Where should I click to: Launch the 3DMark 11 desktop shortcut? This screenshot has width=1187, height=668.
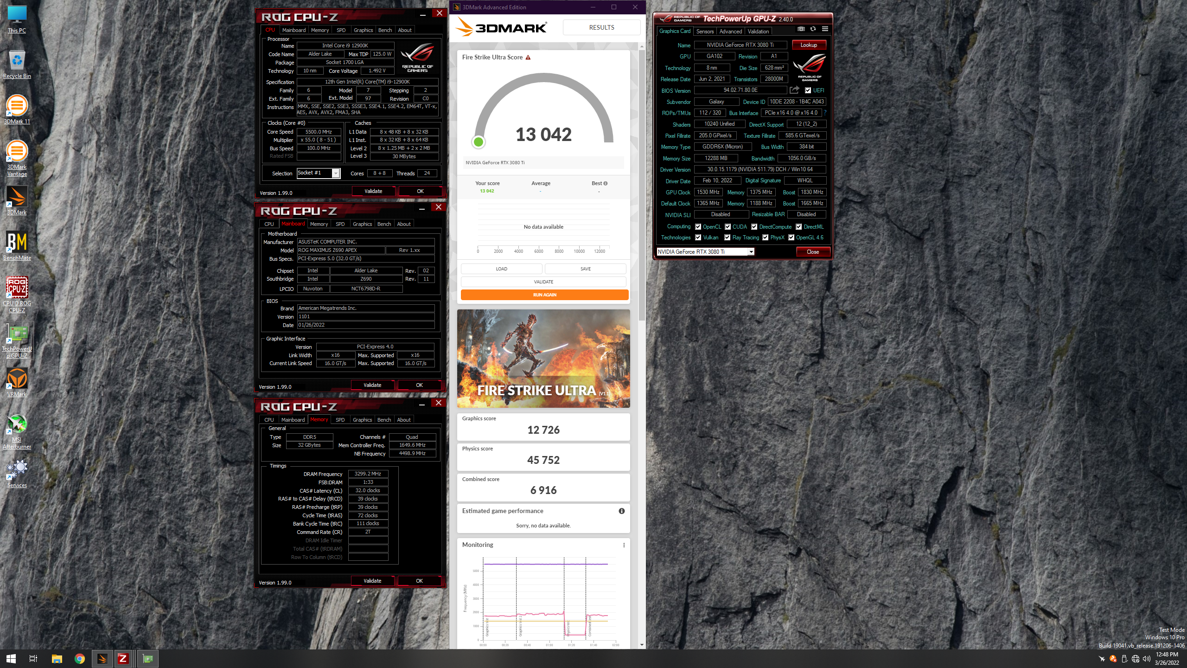click(17, 110)
